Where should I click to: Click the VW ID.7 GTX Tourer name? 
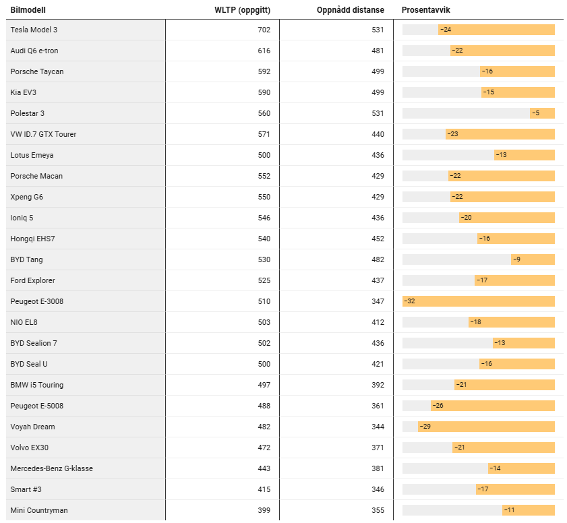click(x=43, y=134)
